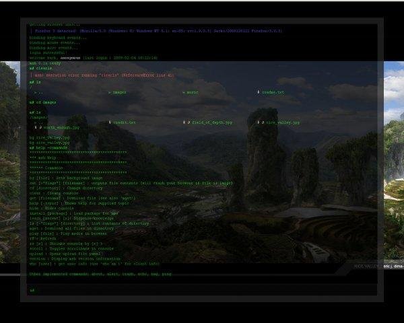
Task: Select help line 'bg [file] : Sets background image'
Action: pos(66,178)
